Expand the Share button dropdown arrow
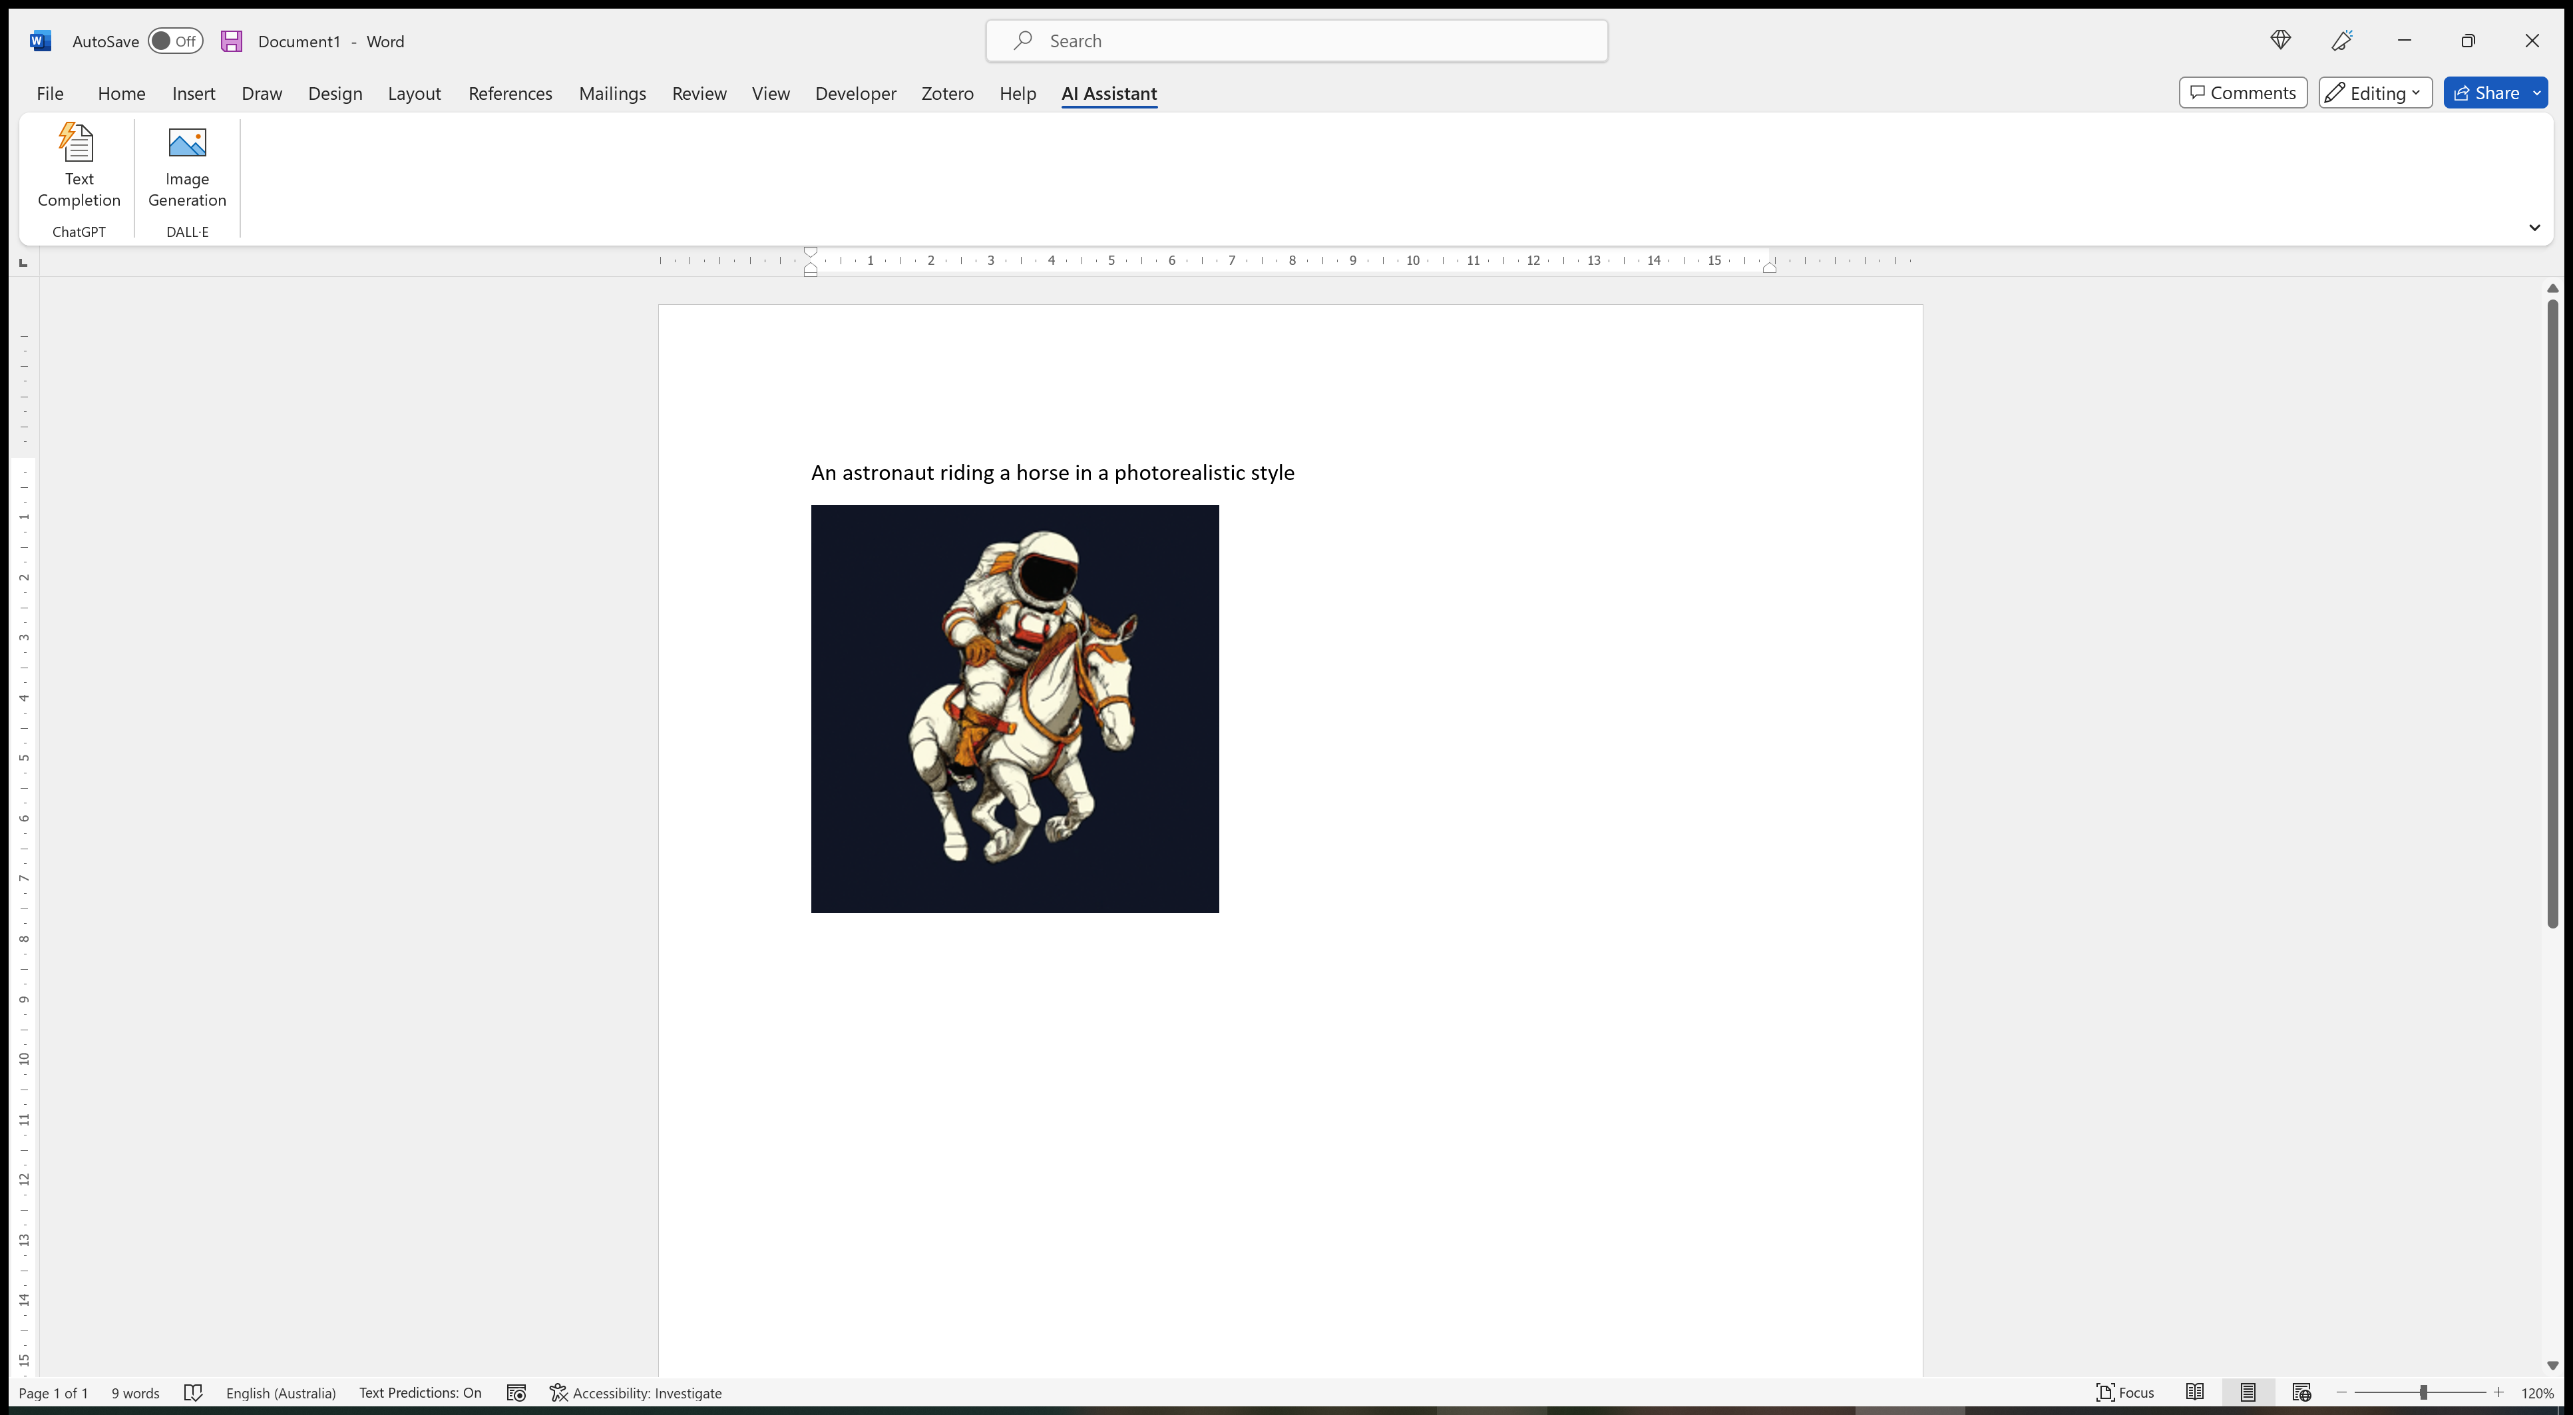 coord(2537,93)
